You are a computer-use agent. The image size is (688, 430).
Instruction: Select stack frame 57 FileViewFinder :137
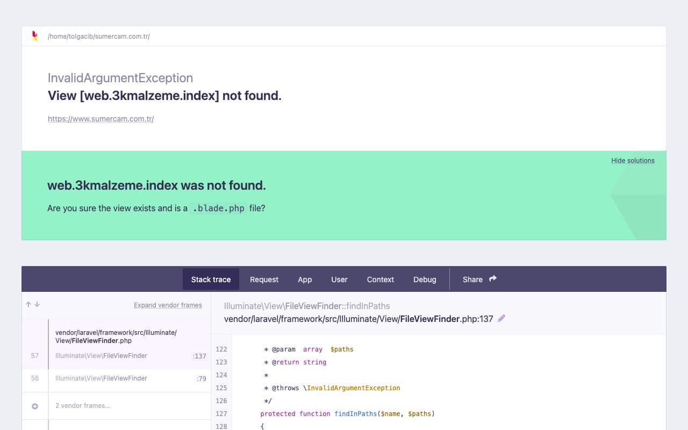click(x=116, y=344)
